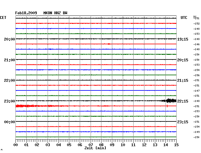Select the "23:00" CET time label
201x153 pixels.
(x=10, y=101)
